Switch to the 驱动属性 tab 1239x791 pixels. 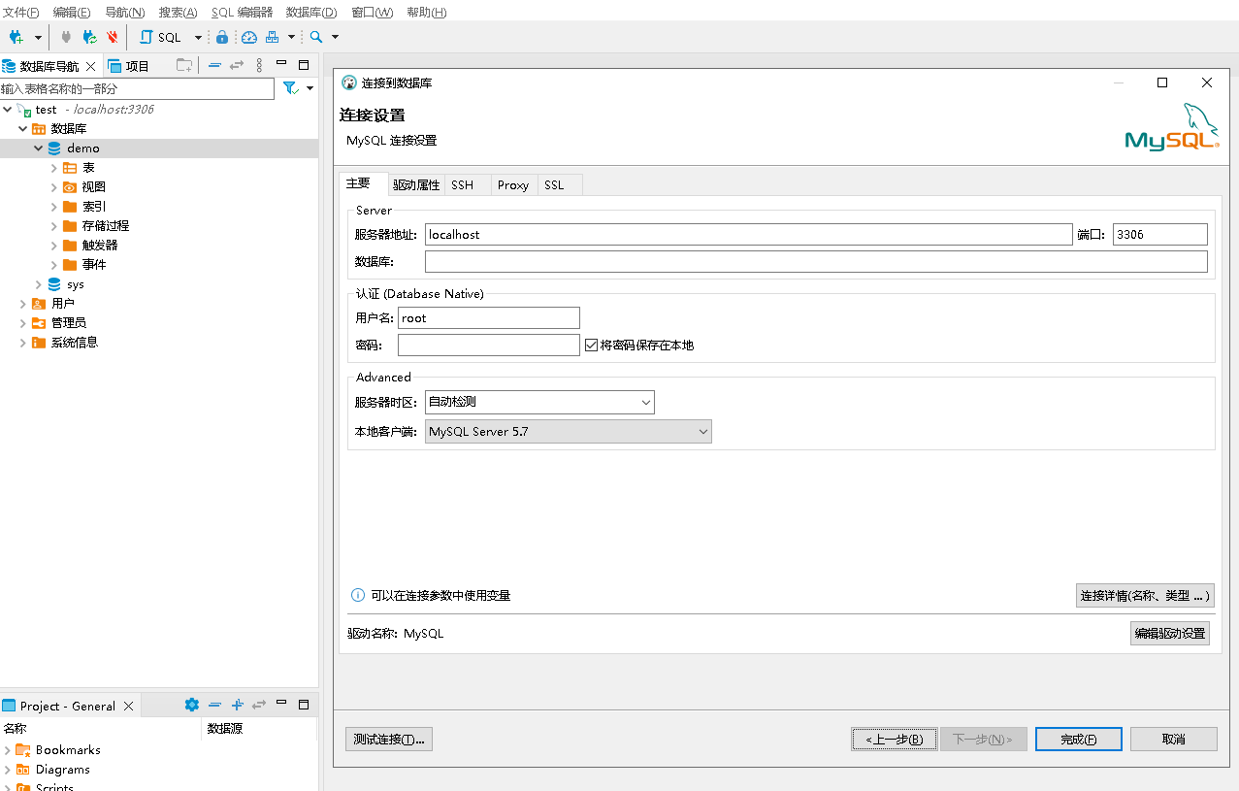click(x=416, y=184)
